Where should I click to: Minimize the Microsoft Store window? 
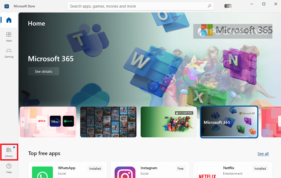coord(252,4)
